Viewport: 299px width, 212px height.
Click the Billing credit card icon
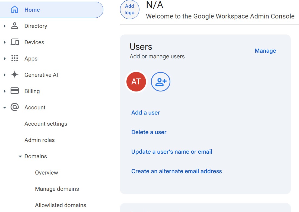point(14,91)
